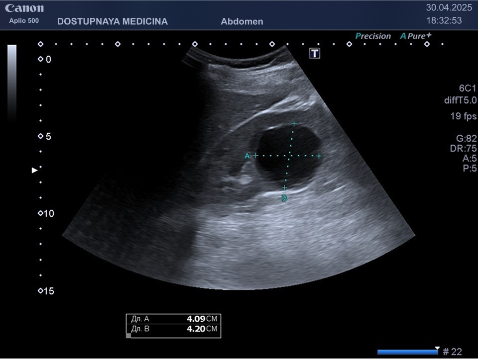Toggle the APure+ imaging indicator
Image resolution: width=478 pixels, height=359 pixels.
416,36
